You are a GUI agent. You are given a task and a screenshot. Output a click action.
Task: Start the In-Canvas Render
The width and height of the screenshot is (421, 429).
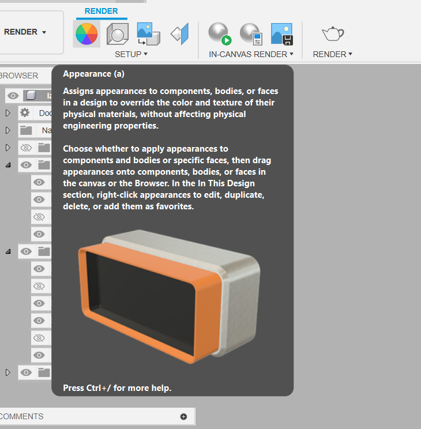click(220, 34)
